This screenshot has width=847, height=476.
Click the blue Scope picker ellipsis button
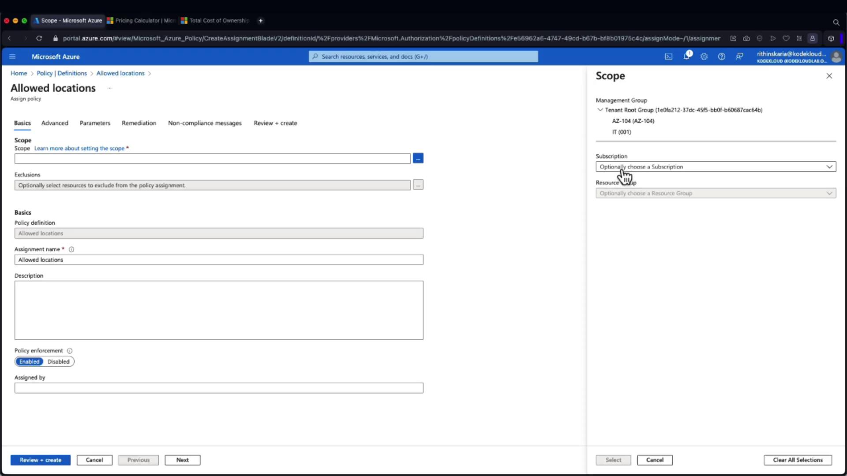(x=418, y=158)
